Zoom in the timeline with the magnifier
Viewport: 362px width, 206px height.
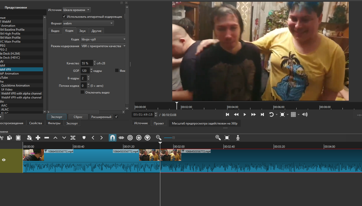click(x=218, y=137)
